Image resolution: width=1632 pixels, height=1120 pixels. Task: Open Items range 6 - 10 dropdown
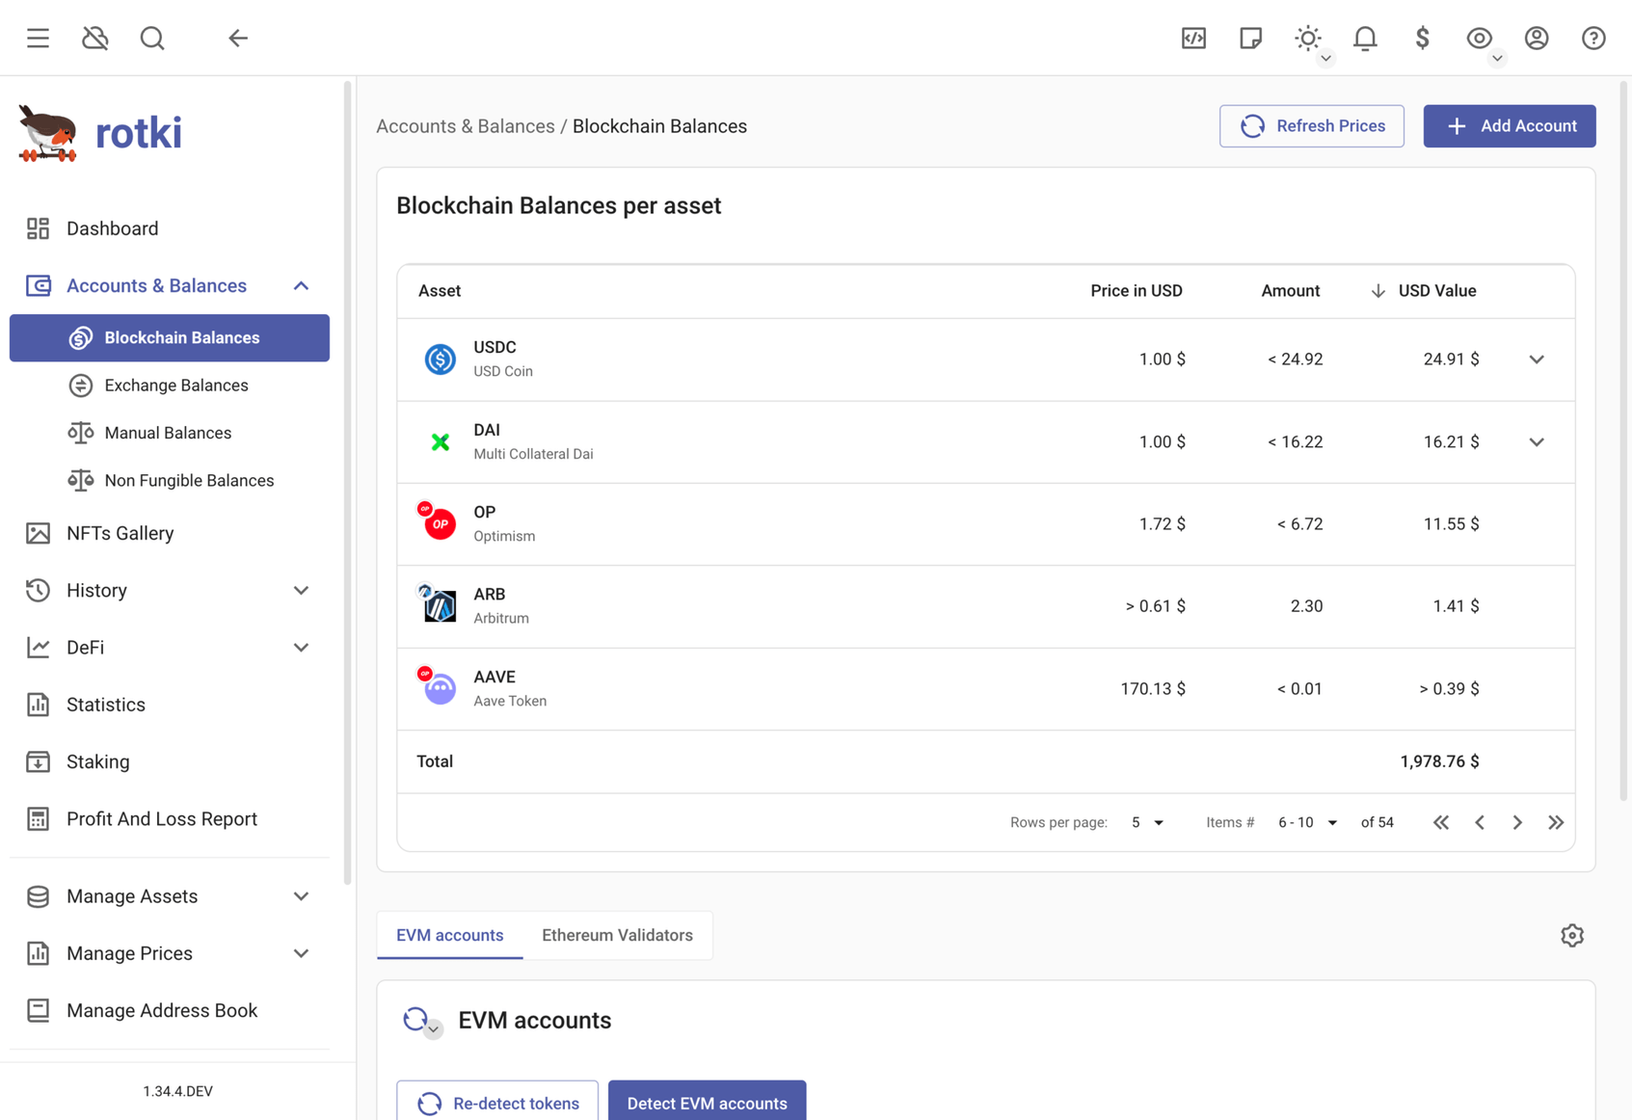[1307, 823]
